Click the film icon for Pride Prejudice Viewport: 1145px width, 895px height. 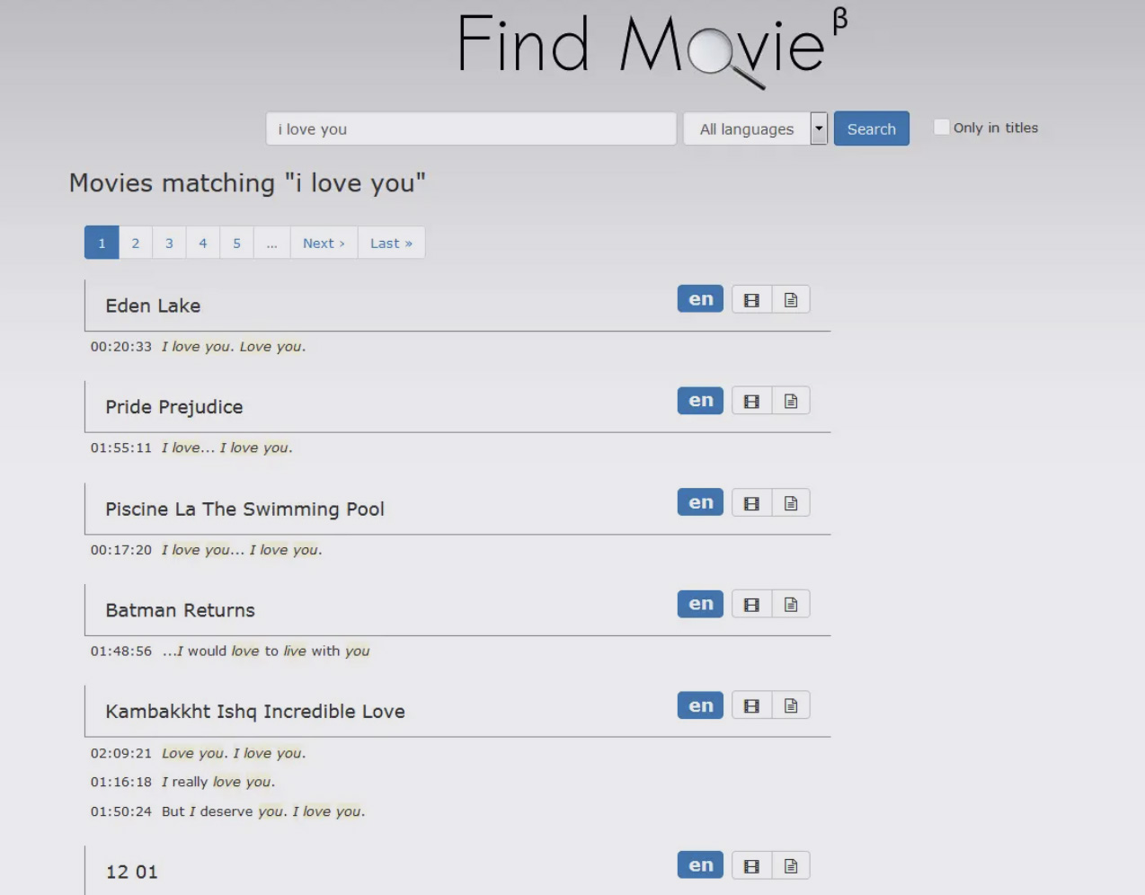(751, 402)
